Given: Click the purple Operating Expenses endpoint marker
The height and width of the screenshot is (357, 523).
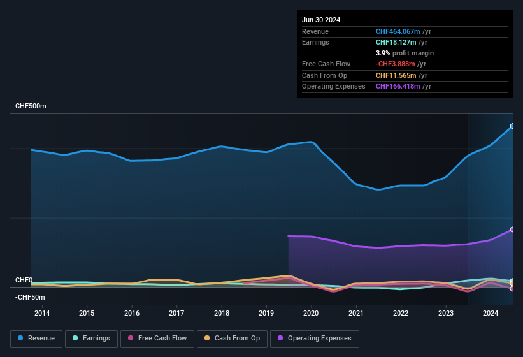Looking at the screenshot, I should click(x=512, y=229).
